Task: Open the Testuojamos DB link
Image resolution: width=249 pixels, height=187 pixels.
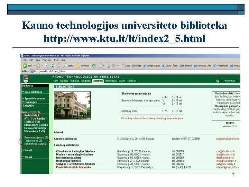Action: [x=33, y=141]
